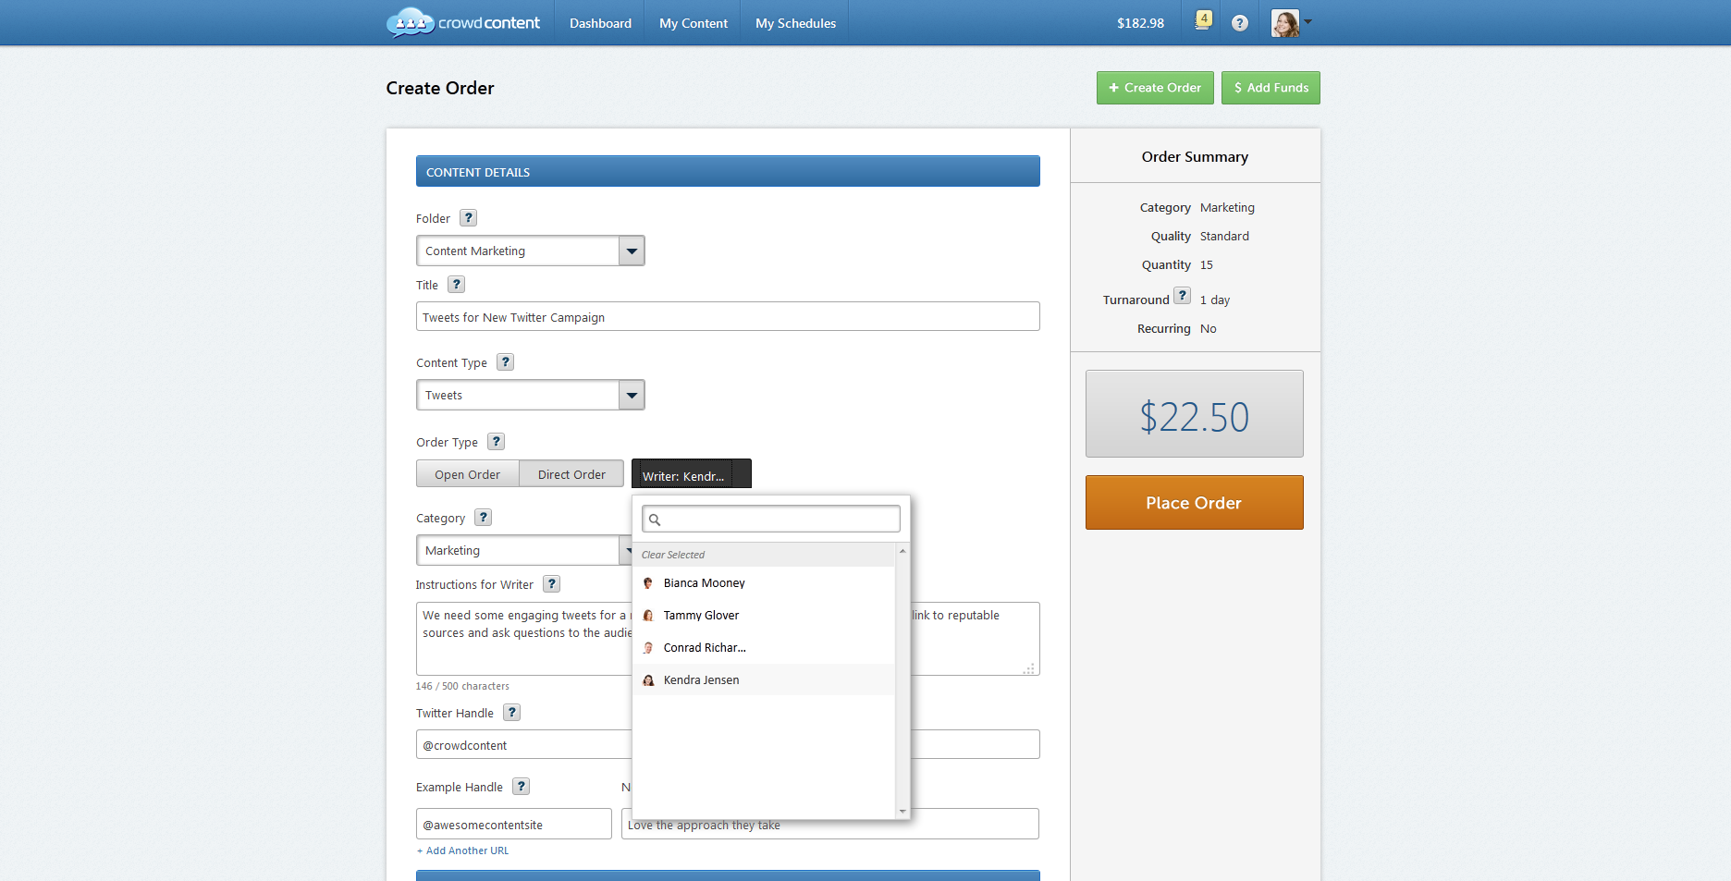Expand the Content Marketing folder dropdown

click(x=632, y=251)
